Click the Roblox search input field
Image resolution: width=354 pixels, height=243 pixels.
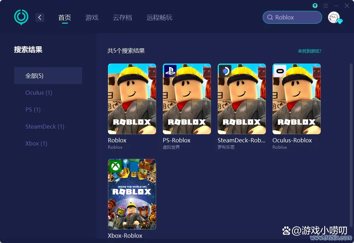coord(292,17)
